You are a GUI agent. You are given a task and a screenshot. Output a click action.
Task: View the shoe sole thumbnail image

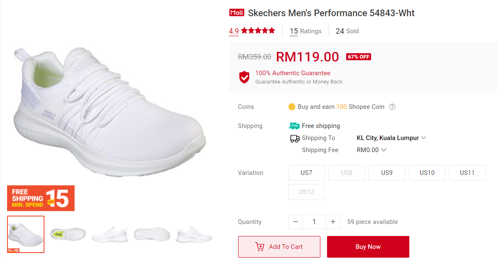152,235
